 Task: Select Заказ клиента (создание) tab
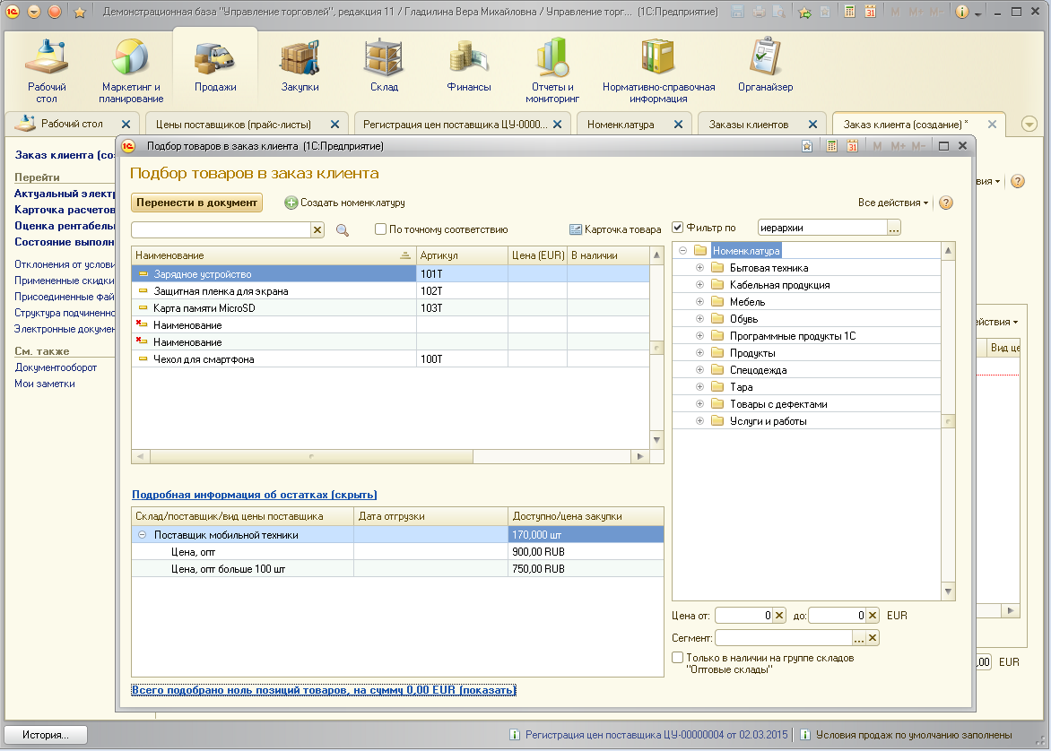tap(906, 124)
